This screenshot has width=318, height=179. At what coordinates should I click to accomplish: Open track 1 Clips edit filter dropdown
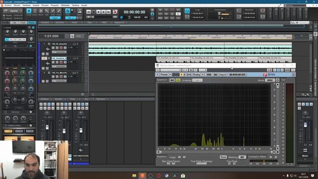click(x=59, y=52)
